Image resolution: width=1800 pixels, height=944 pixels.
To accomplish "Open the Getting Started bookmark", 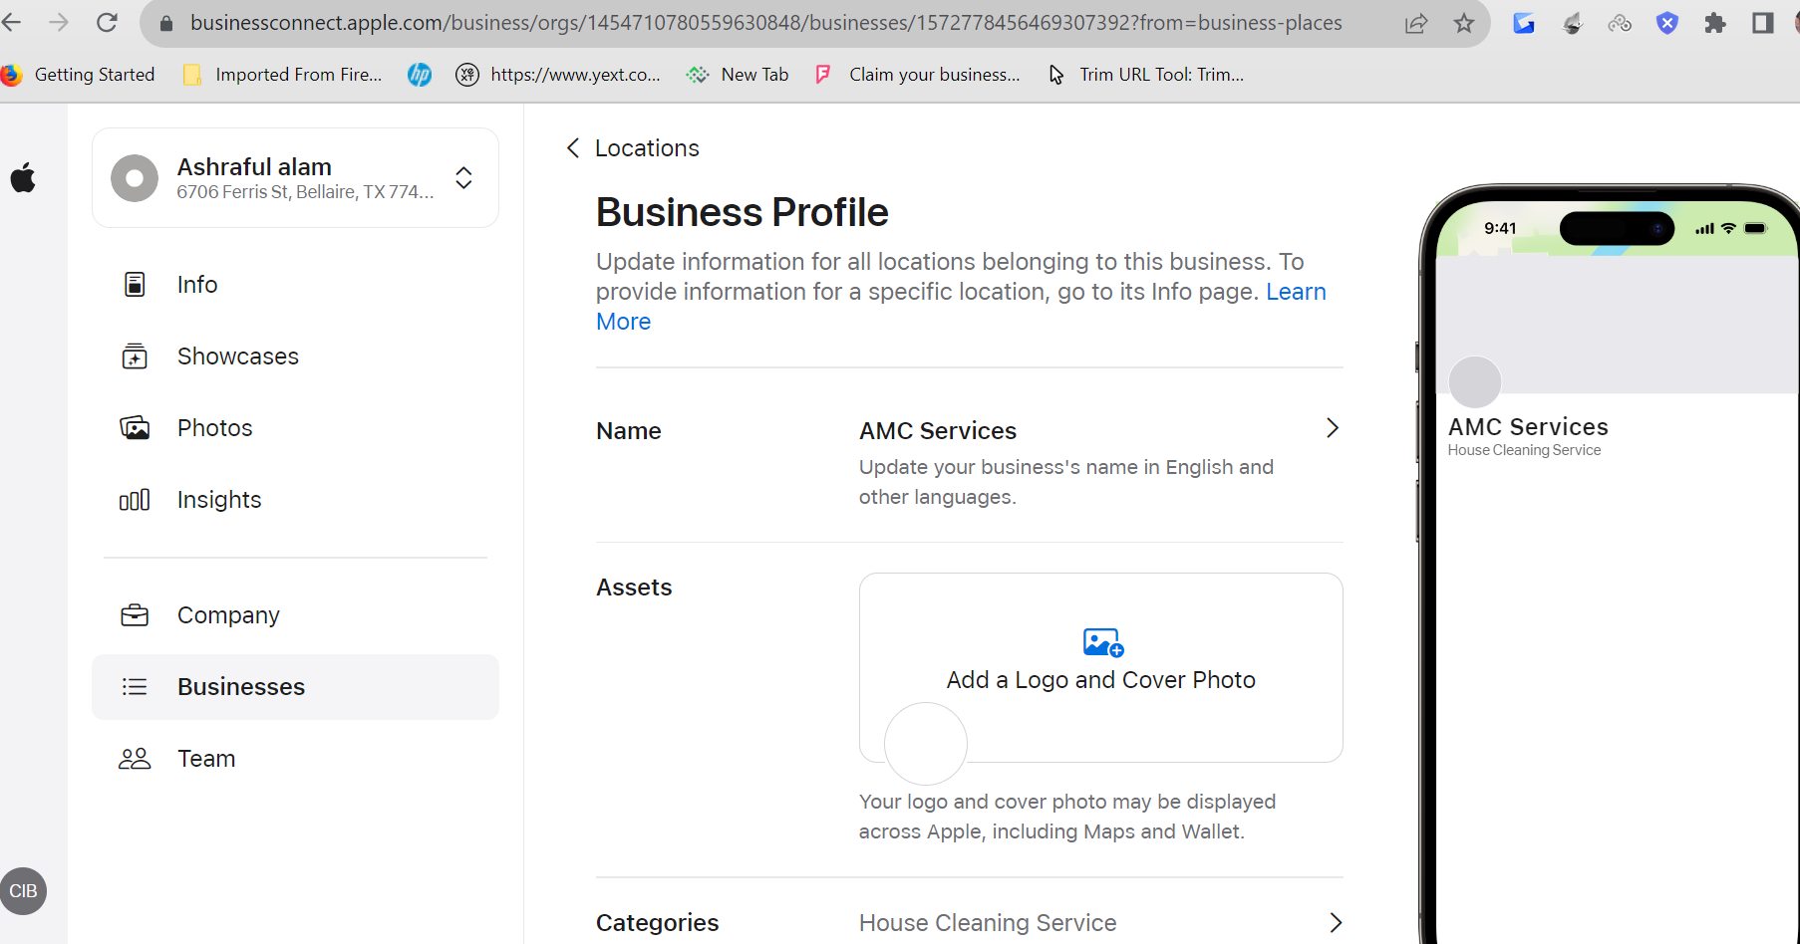I will coord(79,75).
